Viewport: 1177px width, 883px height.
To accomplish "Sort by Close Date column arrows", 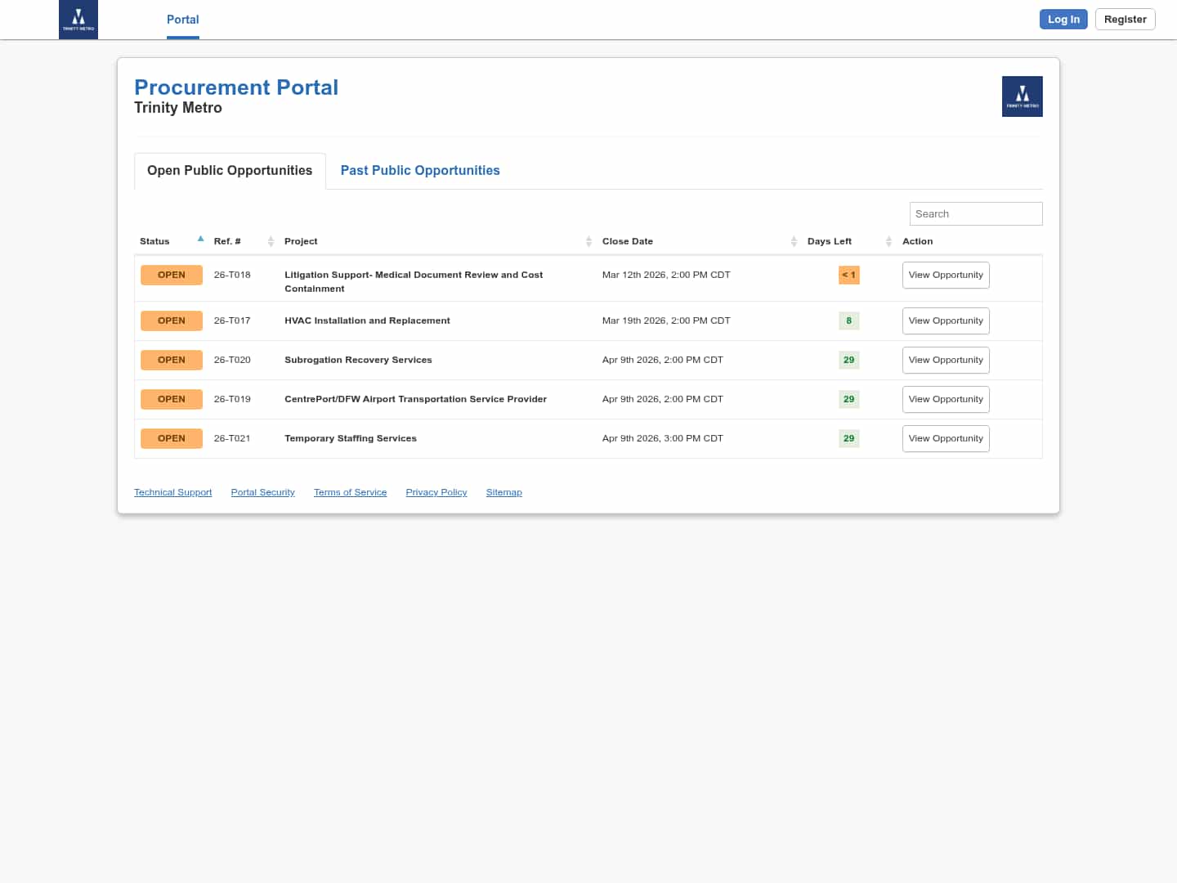I will click(794, 241).
